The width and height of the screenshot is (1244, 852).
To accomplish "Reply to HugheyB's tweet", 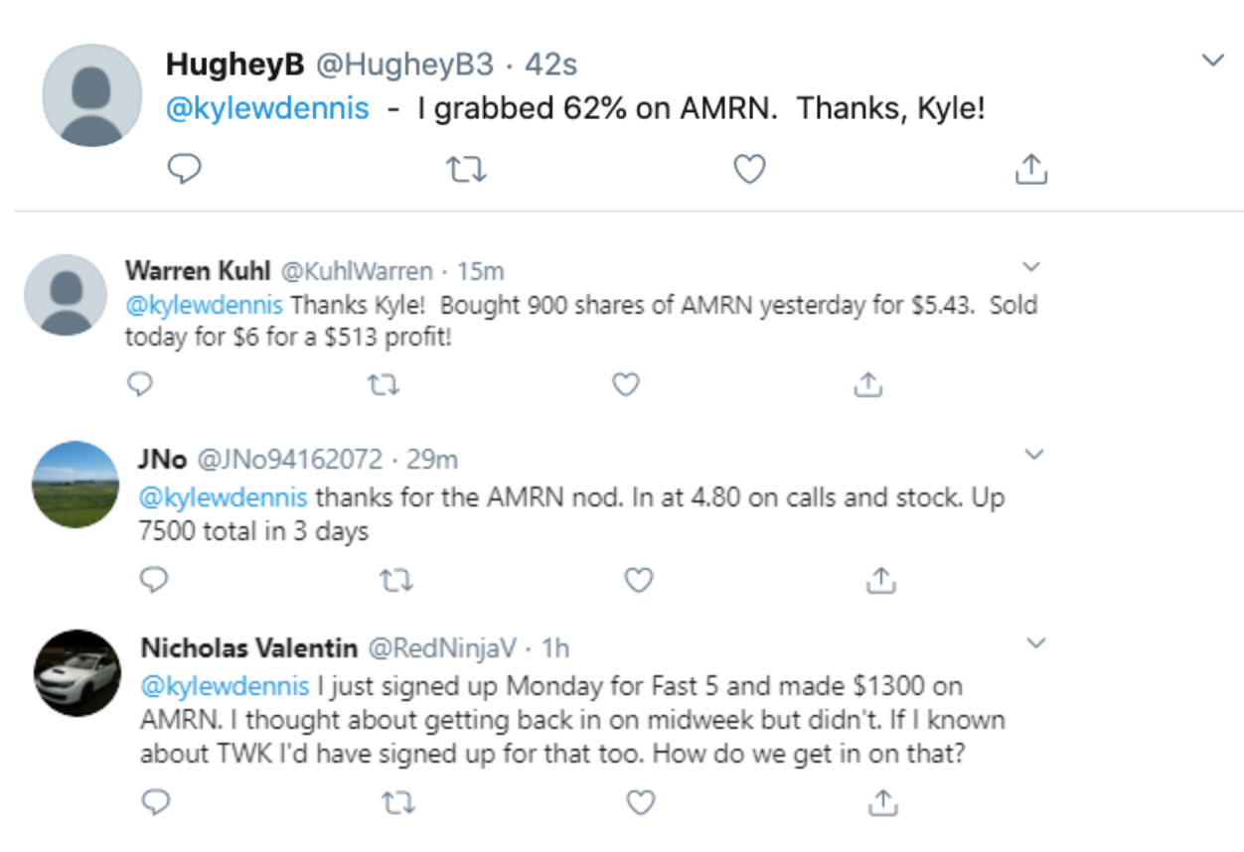I will [x=184, y=170].
